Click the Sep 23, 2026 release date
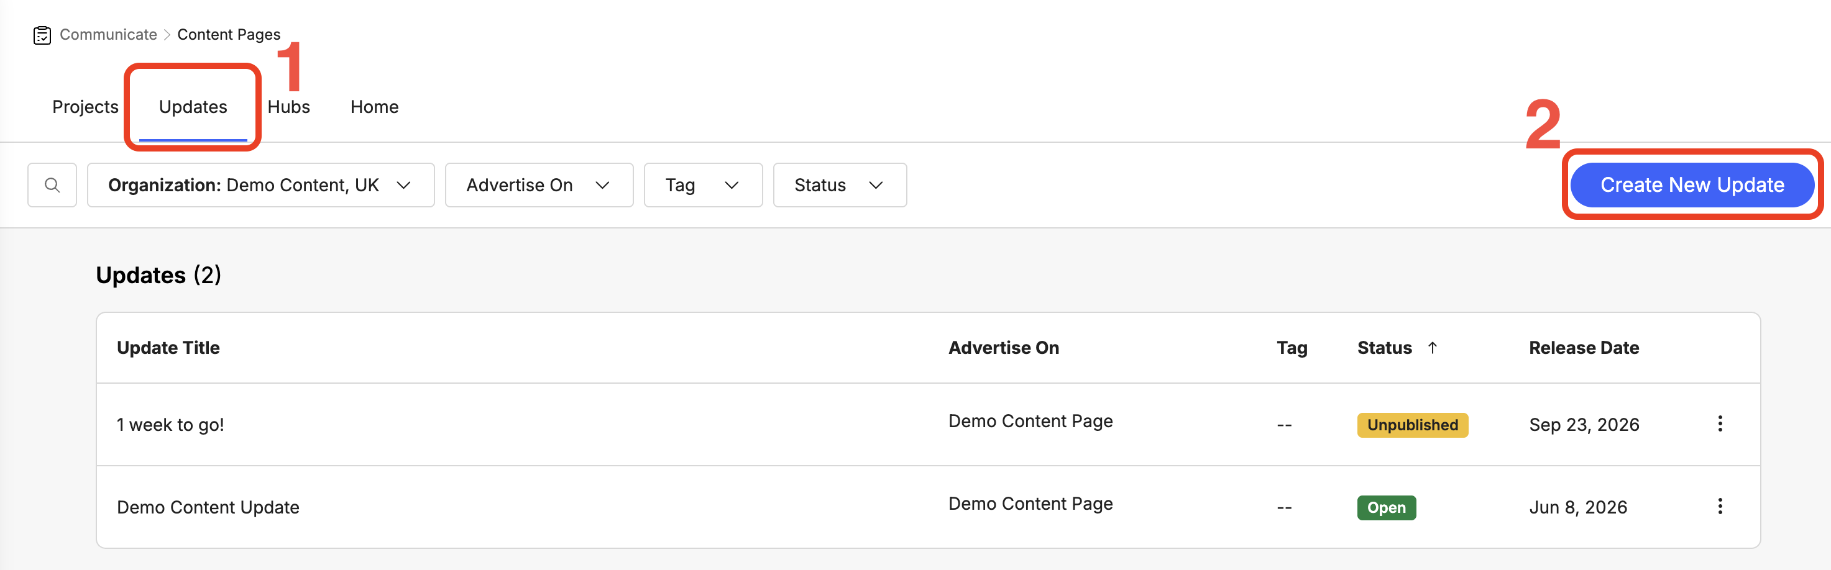This screenshot has width=1831, height=570. tap(1584, 425)
